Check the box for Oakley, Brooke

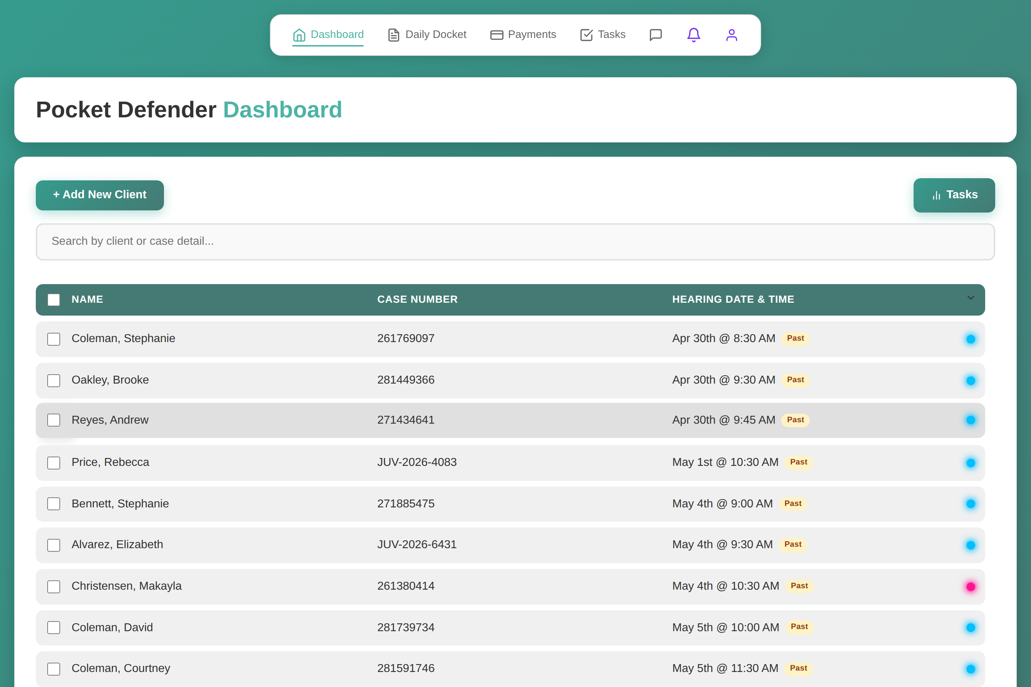point(53,381)
